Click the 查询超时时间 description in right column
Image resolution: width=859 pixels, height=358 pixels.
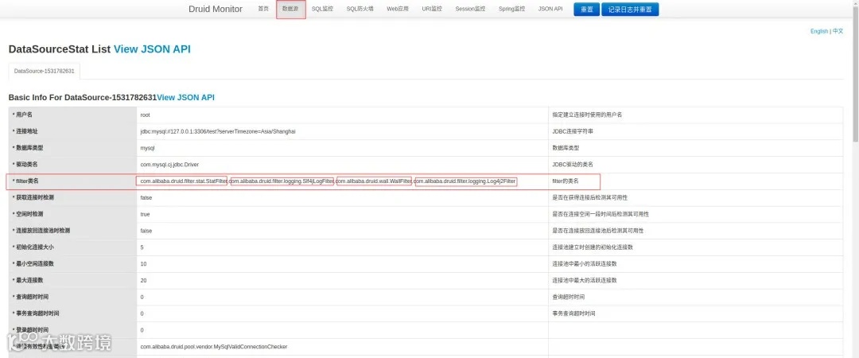(x=569, y=297)
